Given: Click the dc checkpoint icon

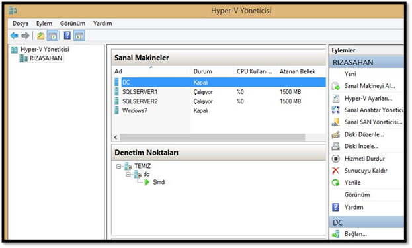Looking at the screenshot, I should coord(138,174).
